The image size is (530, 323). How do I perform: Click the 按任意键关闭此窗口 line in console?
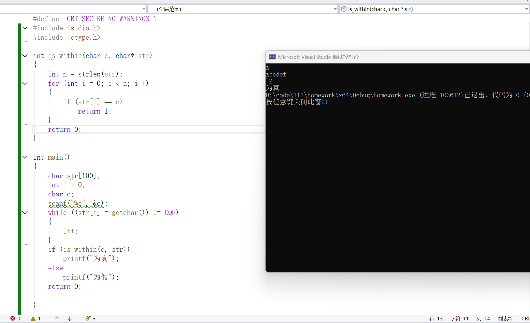pos(305,102)
